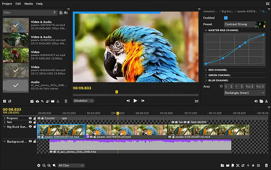Step to previous frame
This screenshot has width=271, height=170.
click(x=128, y=101)
